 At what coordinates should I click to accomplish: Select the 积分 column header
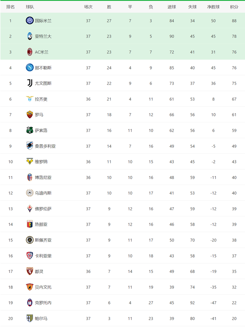point(234,7)
